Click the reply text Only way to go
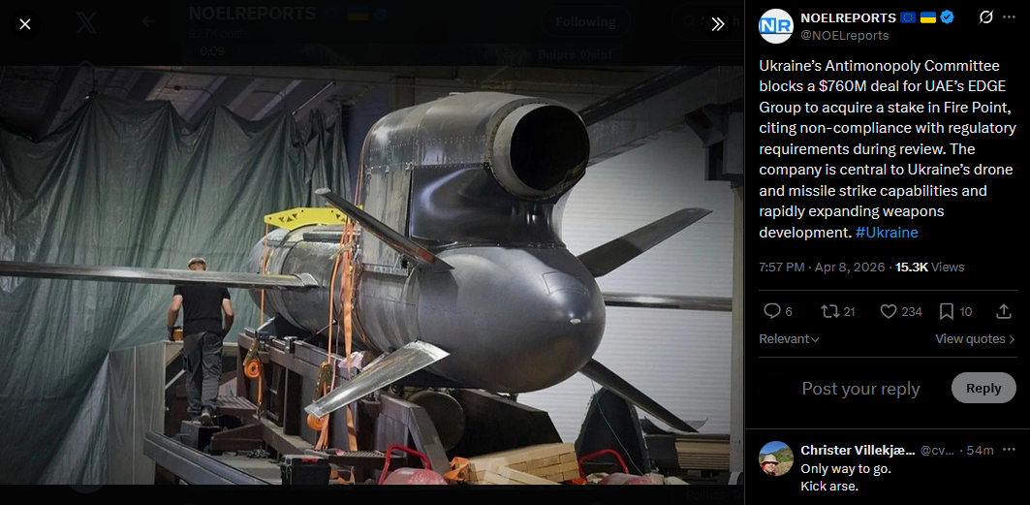This screenshot has height=505, width=1030. (846, 469)
